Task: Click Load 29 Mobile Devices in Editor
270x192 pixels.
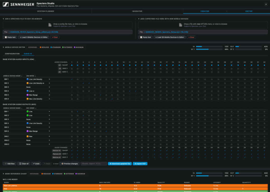Action: 170,37
